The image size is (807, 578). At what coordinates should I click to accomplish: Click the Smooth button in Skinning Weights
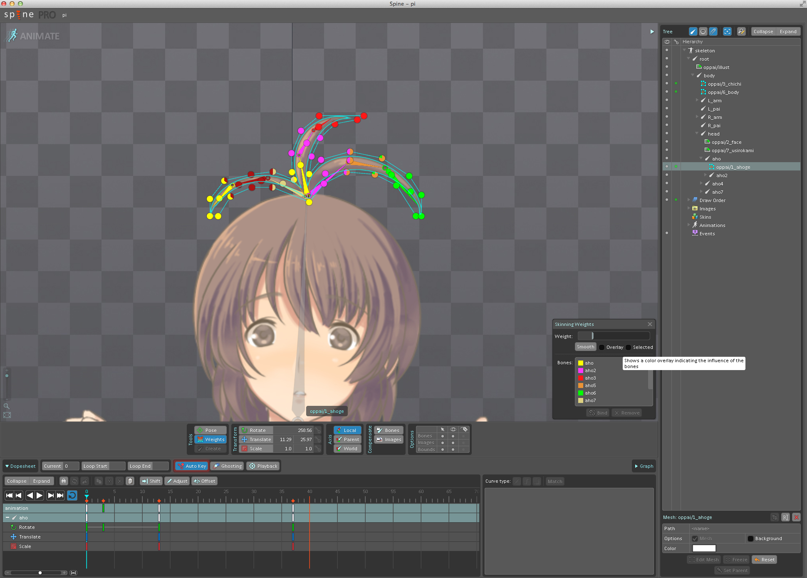pyautogui.click(x=586, y=347)
